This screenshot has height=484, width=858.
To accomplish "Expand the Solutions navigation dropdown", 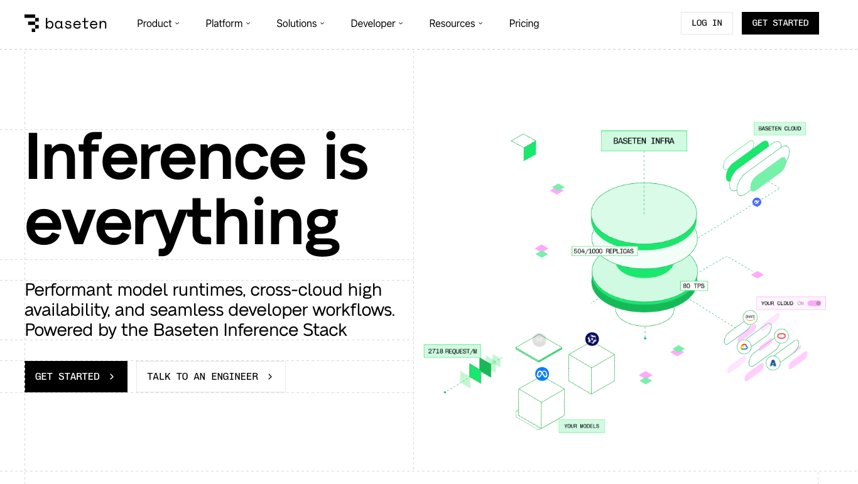I will [x=300, y=23].
